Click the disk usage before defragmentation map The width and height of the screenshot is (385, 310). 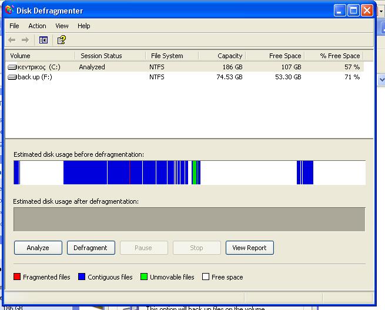tap(189, 173)
